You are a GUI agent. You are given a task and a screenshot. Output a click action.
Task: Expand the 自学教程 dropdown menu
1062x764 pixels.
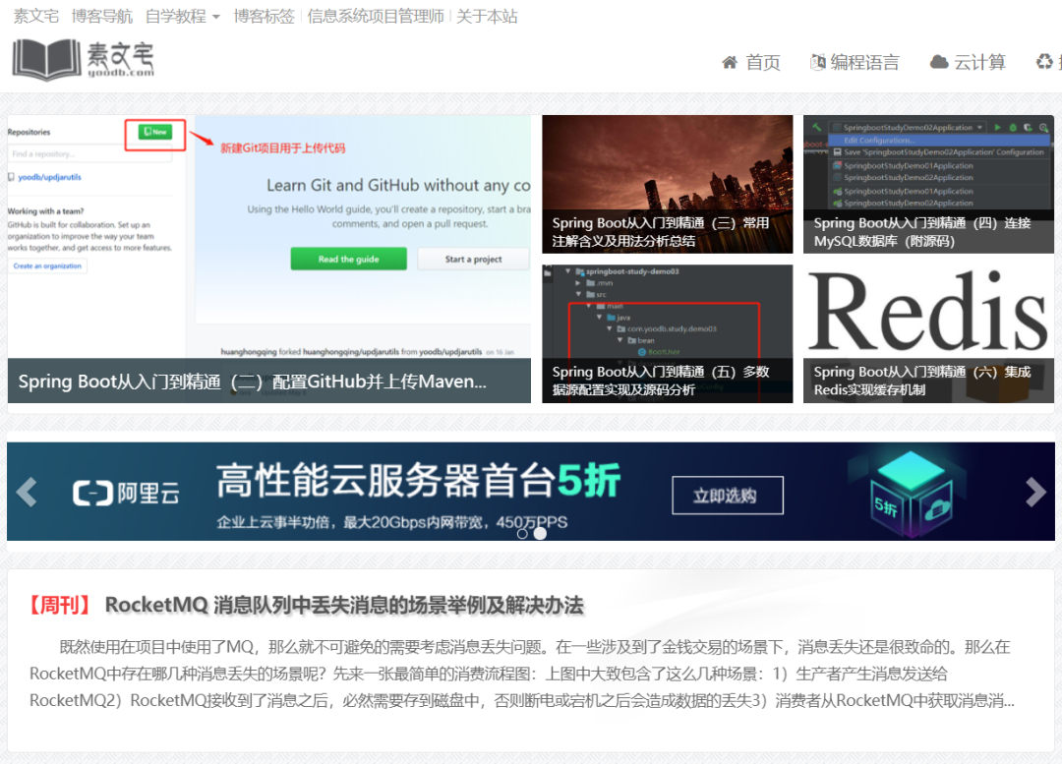point(182,17)
